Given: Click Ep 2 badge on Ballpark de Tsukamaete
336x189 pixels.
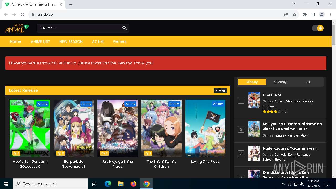Looking at the screenshot, I should (61, 153).
